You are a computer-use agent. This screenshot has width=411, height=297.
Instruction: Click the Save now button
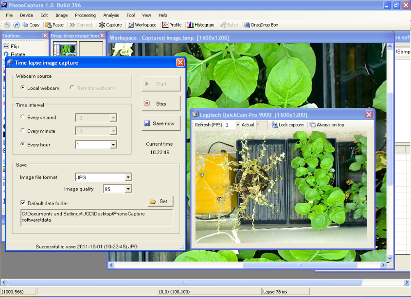click(x=161, y=123)
